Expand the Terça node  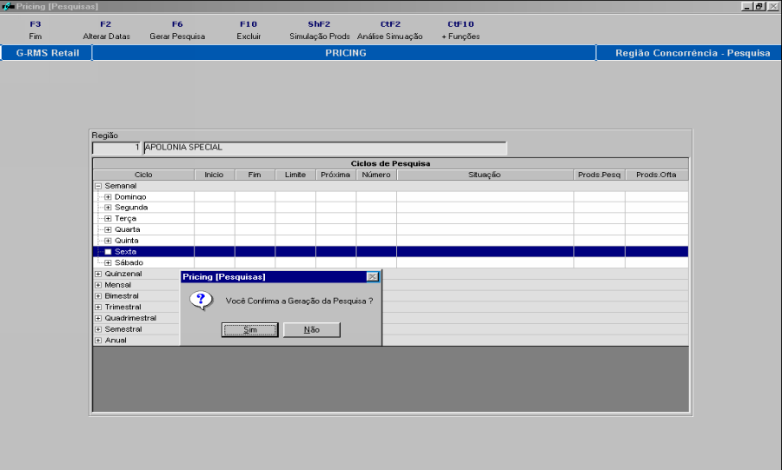108,218
